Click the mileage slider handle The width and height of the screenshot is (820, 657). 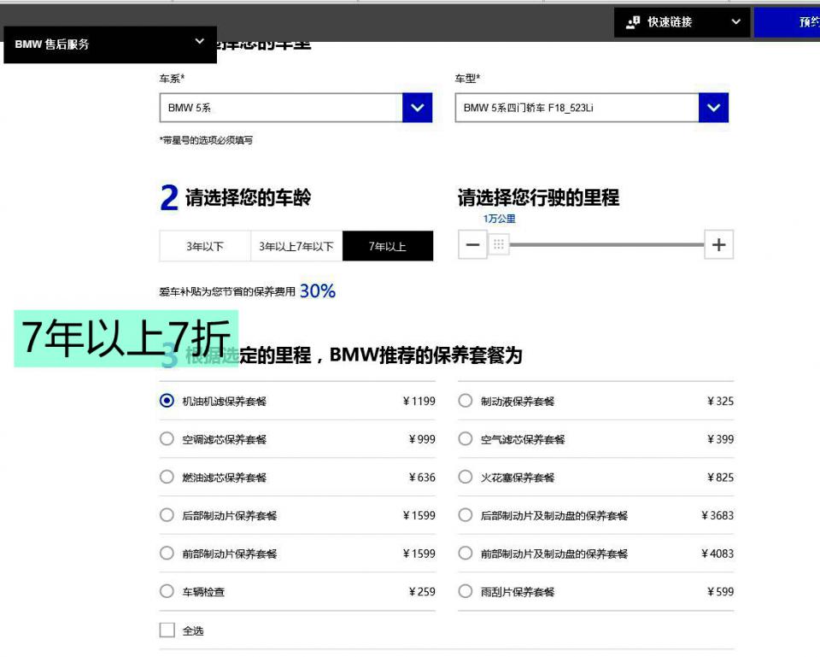click(498, 244)
